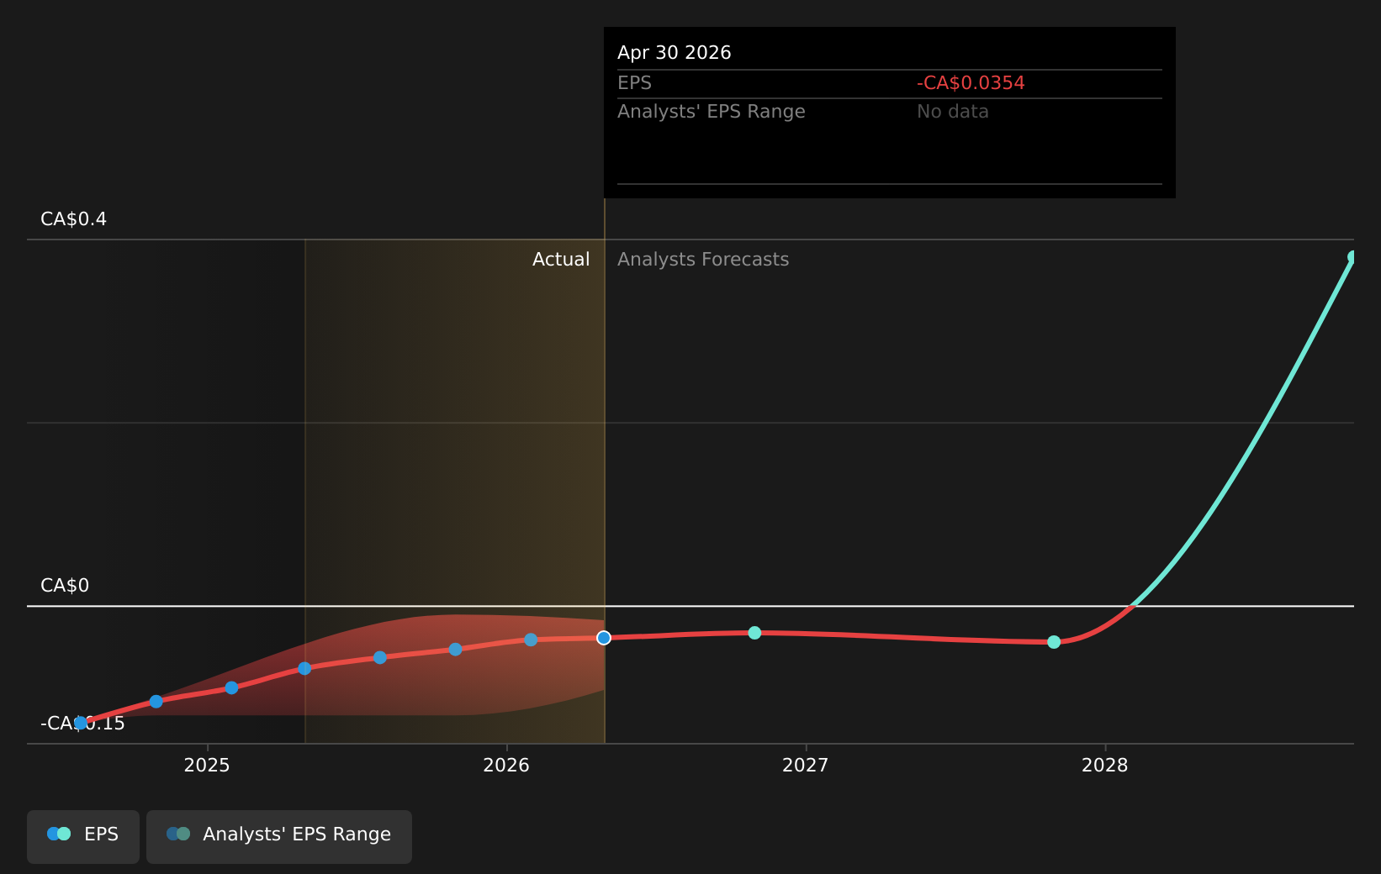This screenshot has width=1381, height=874.
Task: Click the '2025' x-axis label
Action: pyautogui.click(x=207, y=766)
